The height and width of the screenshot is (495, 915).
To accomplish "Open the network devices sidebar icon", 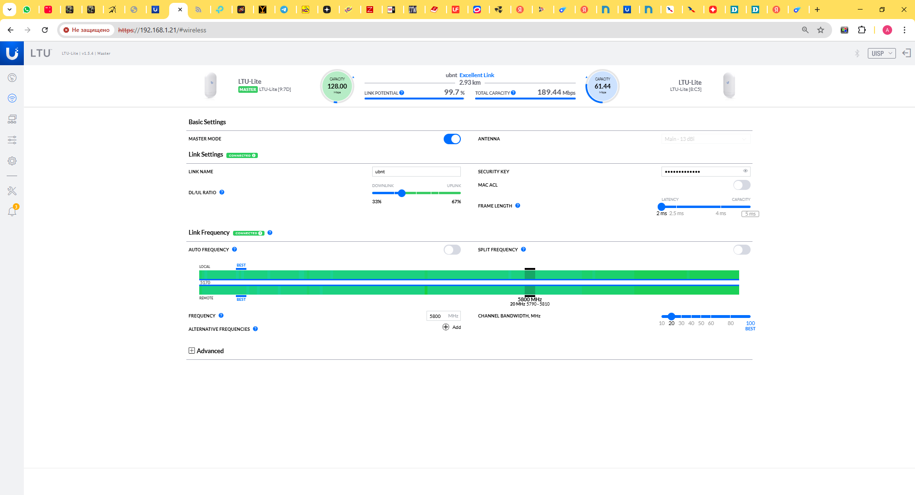I will (12, 119).
